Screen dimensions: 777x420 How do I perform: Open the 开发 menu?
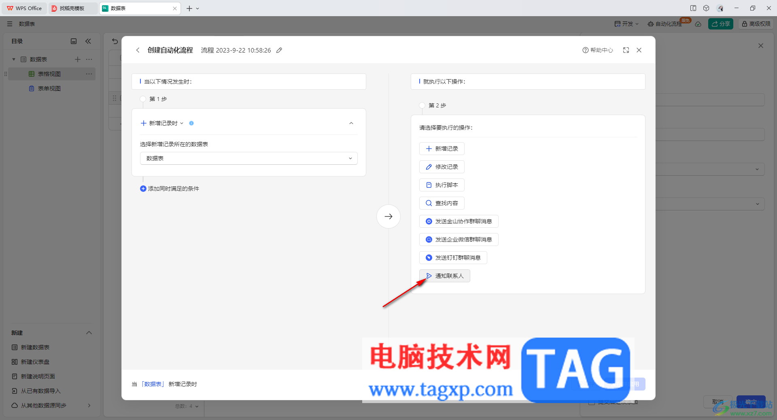(626, 24)
